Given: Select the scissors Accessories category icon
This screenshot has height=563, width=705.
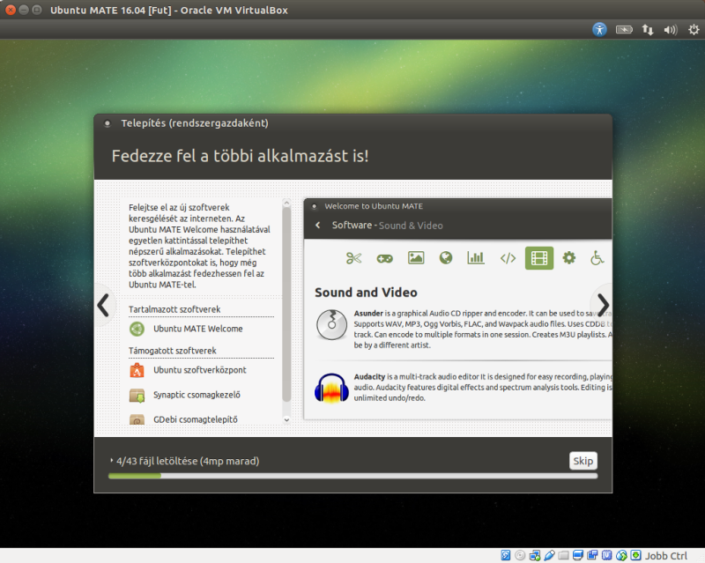Looking at the screenshot, I should [354, 258].
